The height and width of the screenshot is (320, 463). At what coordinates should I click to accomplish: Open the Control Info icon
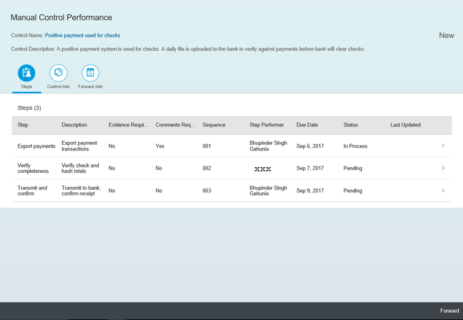[59, 73]
